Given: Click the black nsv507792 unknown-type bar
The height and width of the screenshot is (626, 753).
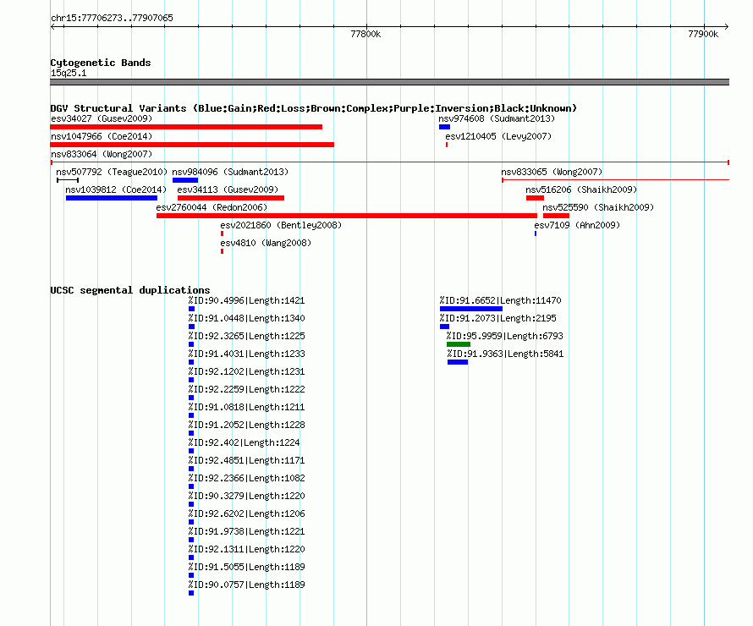Looking at the screenshot, I should [x=68, y=180].
